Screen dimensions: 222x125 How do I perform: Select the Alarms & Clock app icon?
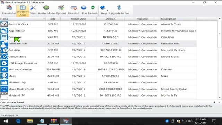4,24
